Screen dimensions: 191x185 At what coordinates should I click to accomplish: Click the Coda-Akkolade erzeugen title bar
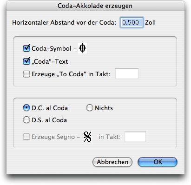click(95, 6)
